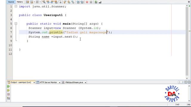
Task: Click line number 7 in the gutter
Action: click(x=11, y=32)
